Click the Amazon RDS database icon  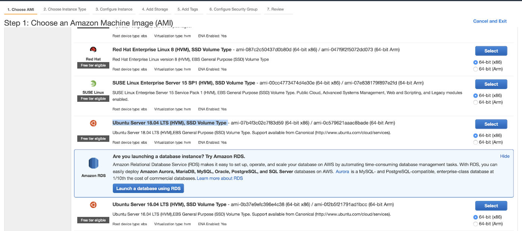point(93,163)
